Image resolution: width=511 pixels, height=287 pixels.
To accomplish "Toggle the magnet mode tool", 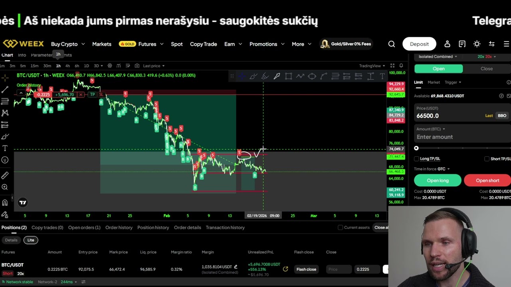I will click(x=5, y=202).
